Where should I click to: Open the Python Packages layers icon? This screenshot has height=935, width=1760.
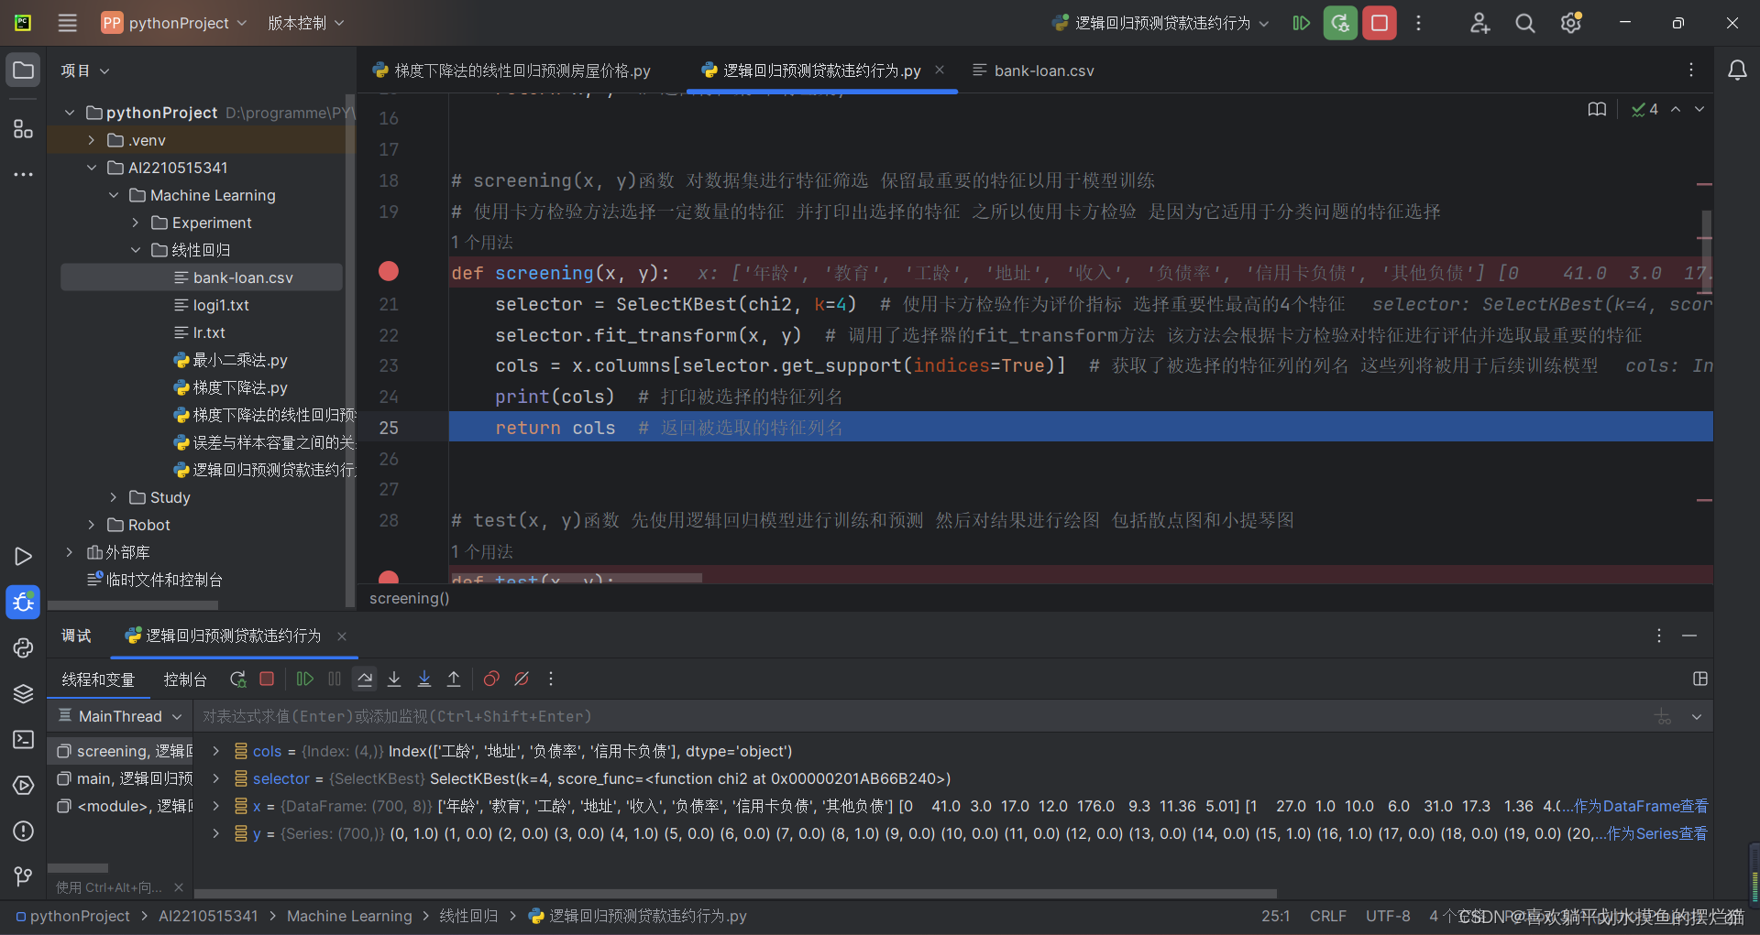click(x=24, y=694)
